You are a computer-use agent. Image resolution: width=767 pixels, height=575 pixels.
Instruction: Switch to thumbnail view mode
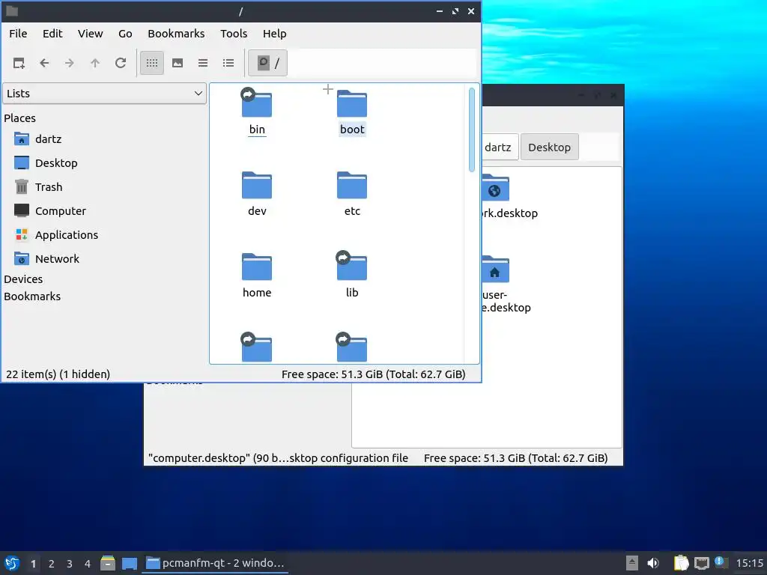pyautogui.click(x=178, y=63)
